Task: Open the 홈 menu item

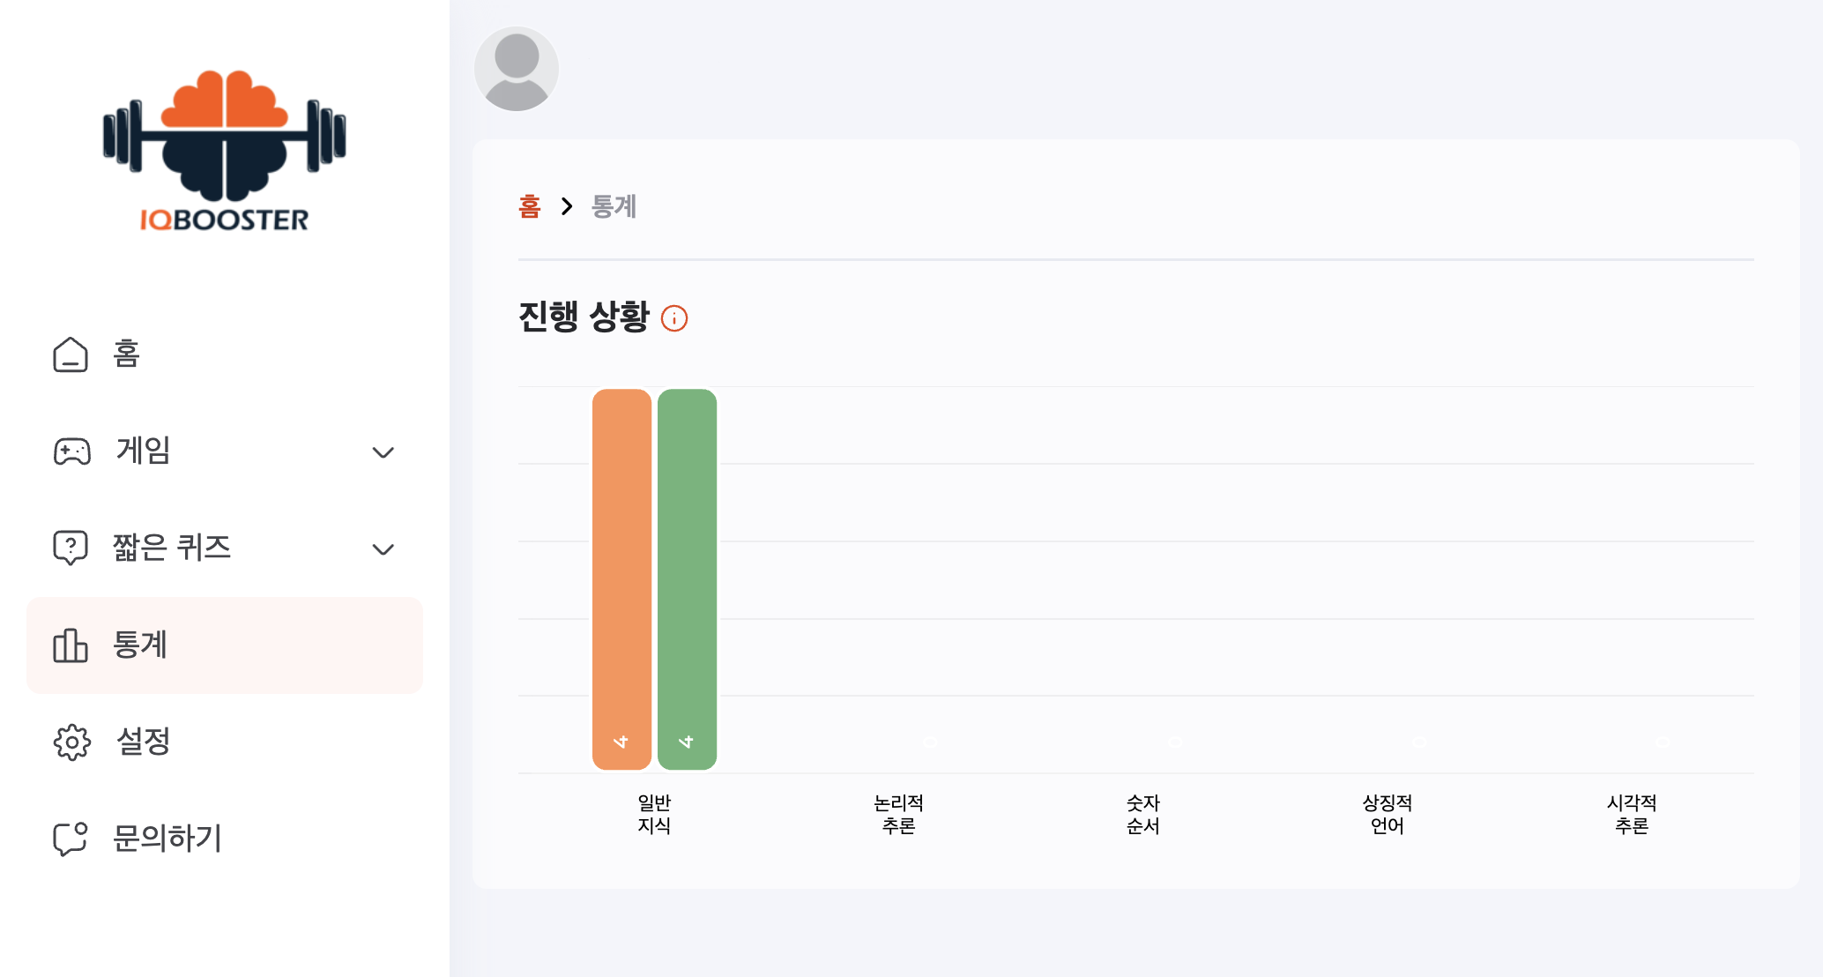Action: (127, 354)
